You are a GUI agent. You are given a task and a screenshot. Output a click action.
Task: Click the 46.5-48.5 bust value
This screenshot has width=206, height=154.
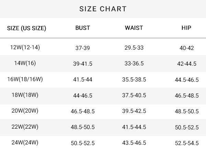[83, 111]
